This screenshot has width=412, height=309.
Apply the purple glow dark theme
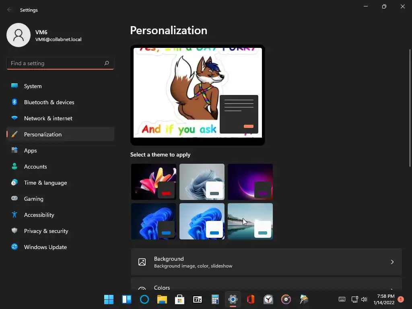click(x=250, y=182)
